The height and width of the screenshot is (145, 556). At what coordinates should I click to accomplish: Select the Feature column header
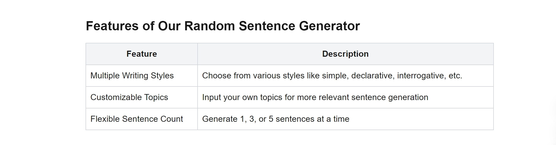click(x=142, y=54)
